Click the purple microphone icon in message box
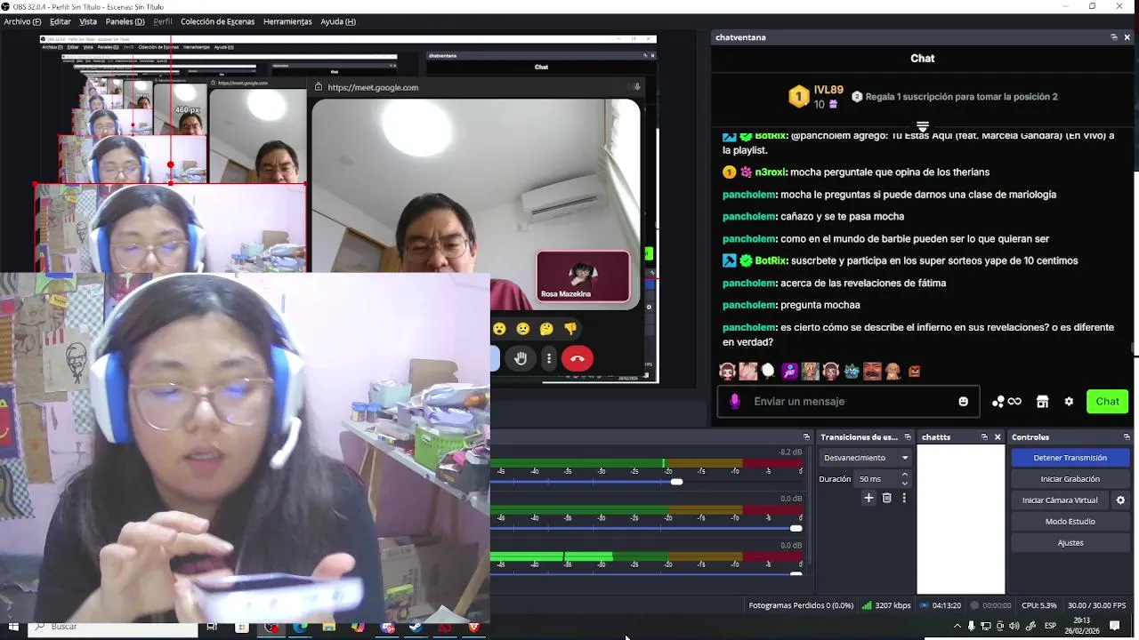Screen dimensions: 1139x640 pyautogui.click(x=734, y=402)
